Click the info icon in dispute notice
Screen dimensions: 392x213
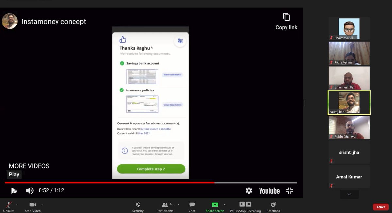tap(124, 151)
